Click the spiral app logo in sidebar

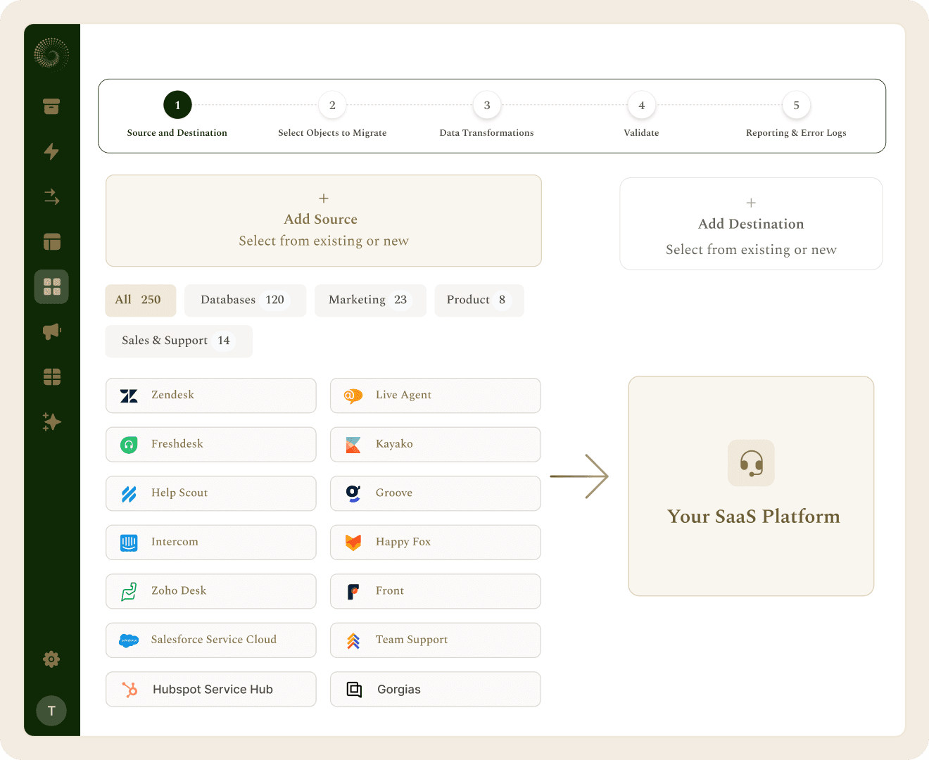point(51,53)
